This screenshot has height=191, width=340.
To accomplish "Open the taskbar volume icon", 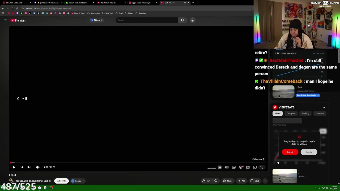I will pos(327,188).
